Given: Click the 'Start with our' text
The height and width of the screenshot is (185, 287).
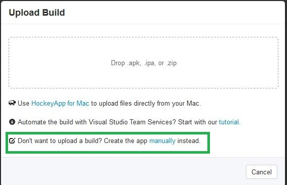Looking at the screenshot, I should pos(197,122).
